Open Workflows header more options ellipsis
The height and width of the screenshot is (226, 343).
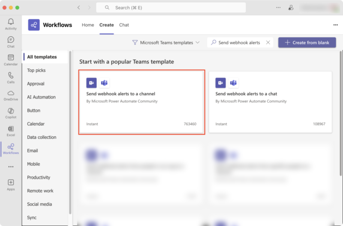pyautogui.click(x=335, y=25)
